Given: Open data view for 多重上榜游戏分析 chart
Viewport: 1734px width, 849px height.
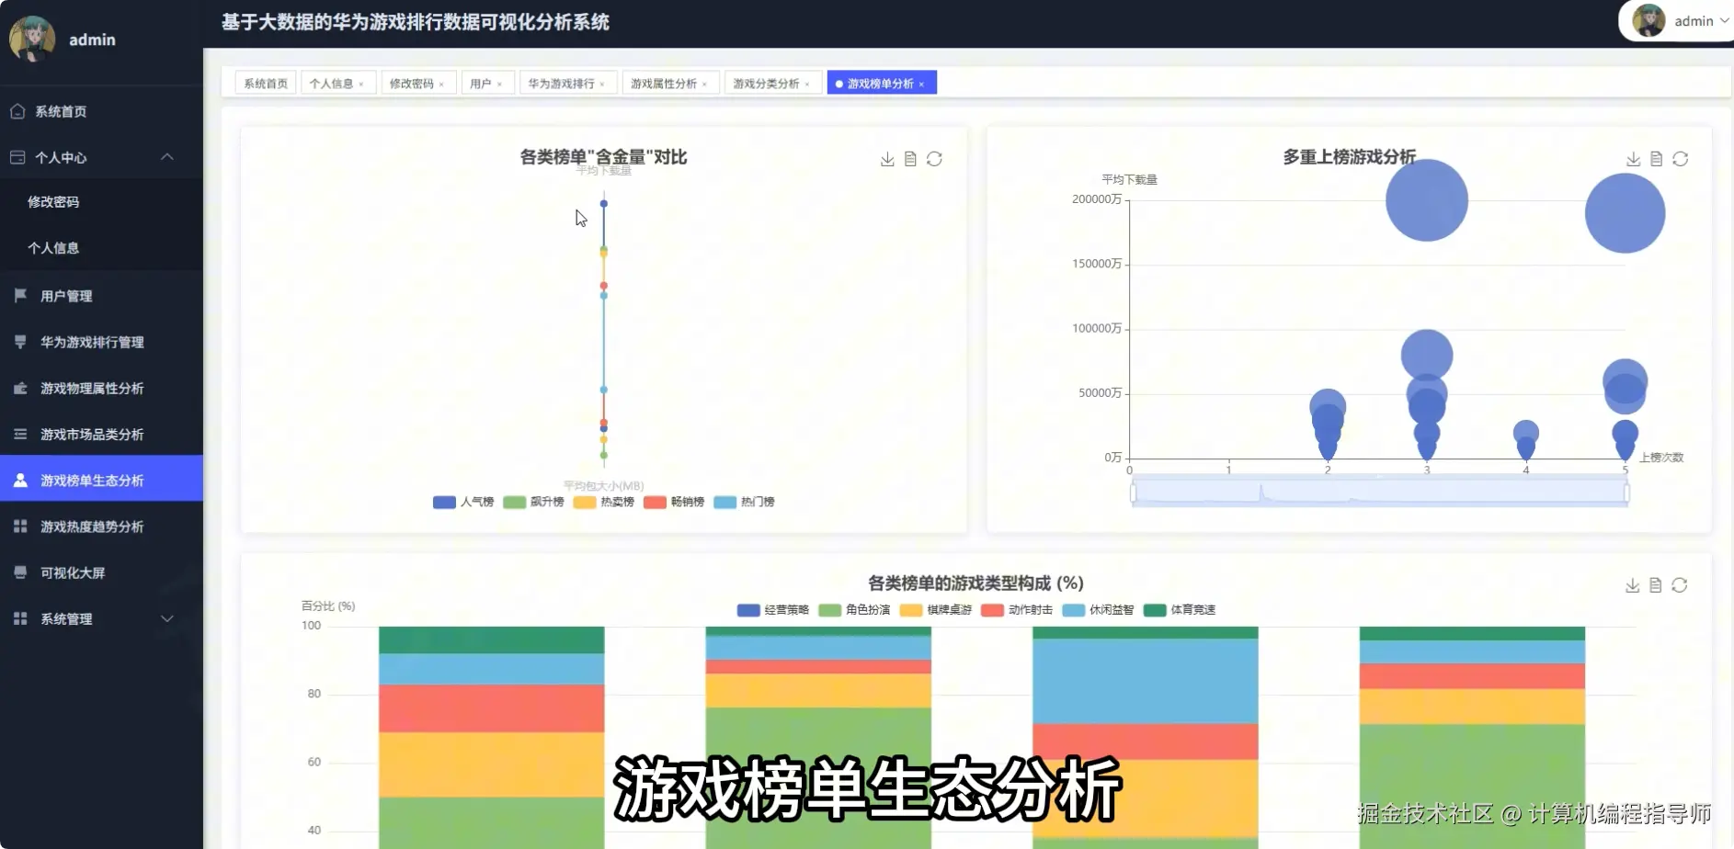Looking at the screenshot, I should [1656, 159].
